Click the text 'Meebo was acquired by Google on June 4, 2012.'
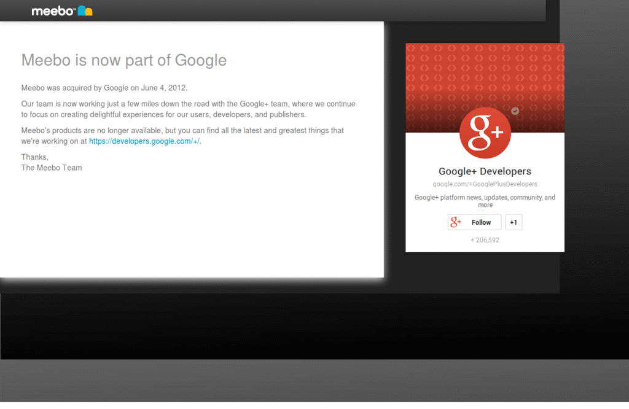The height and width of the screenshot is (409, 629). (104, 88)
